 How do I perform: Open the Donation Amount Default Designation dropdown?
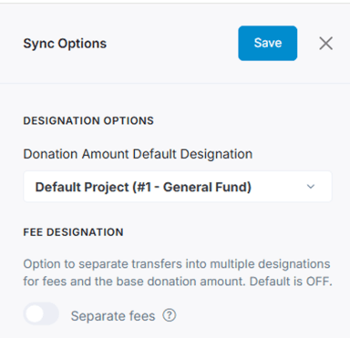click(x=178, y=187)
